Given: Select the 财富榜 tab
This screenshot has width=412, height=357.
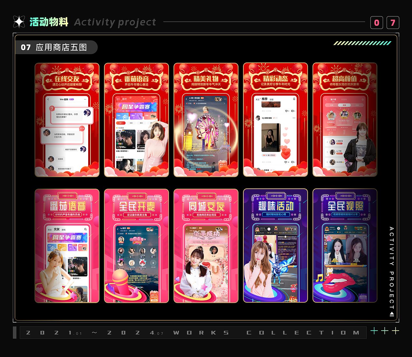Looking at the screenshot, I should [344, 99].
